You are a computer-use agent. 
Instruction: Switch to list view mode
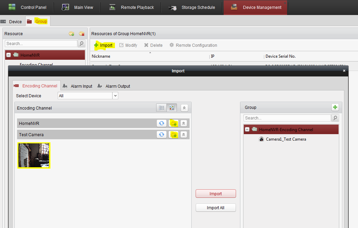pos(162,108)
